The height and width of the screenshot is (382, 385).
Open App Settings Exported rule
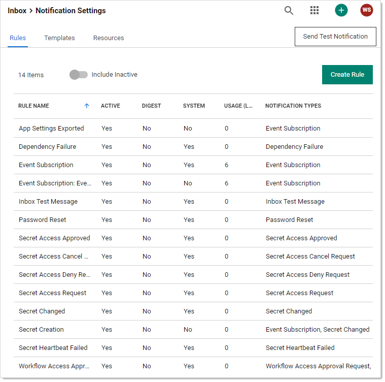click(51, 129)
